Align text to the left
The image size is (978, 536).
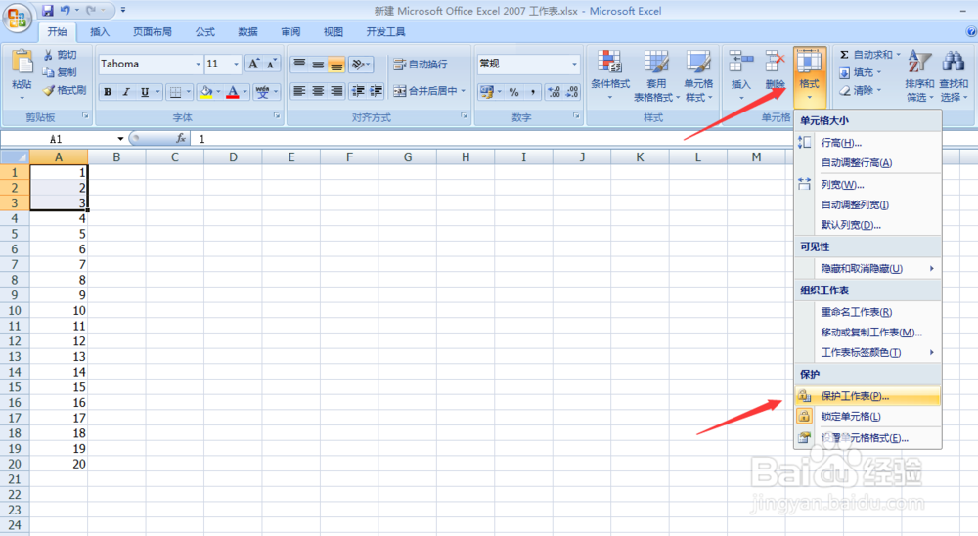[299, 91]
